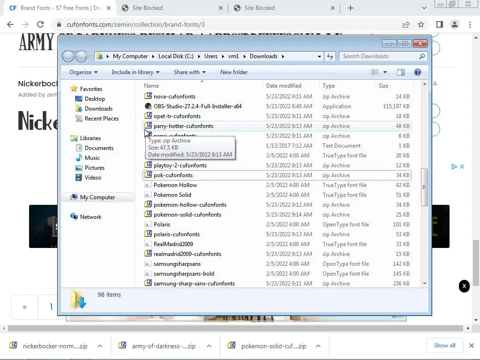Expand pokemon-solid download options chevron
The image size is (480, 360).
point(318,346)
